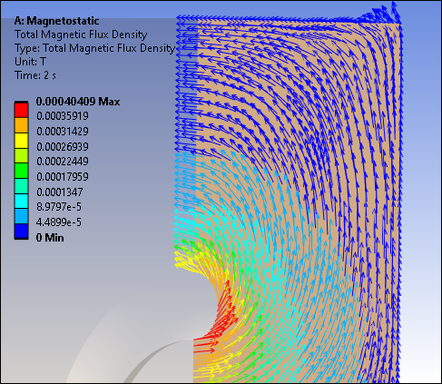The height and width of the screenshot is (384, 442).
Task: Select the Unit: T label
Action: 30,62
